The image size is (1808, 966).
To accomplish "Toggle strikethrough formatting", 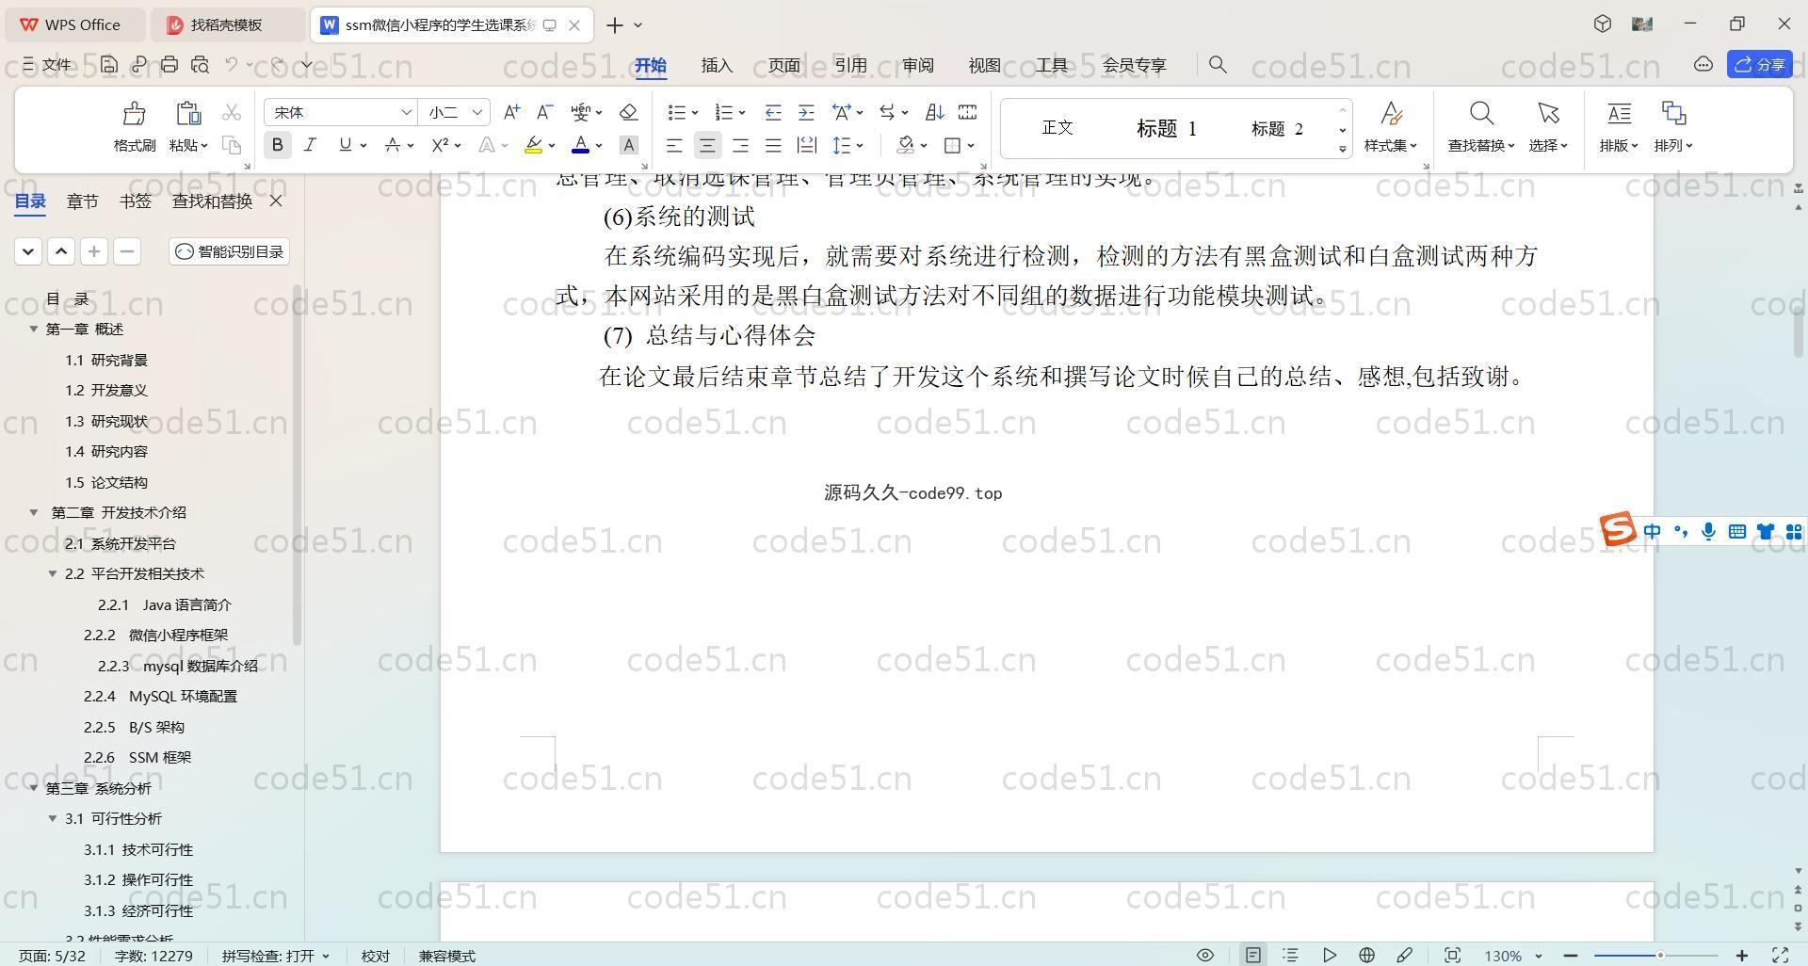I will 393,145.
